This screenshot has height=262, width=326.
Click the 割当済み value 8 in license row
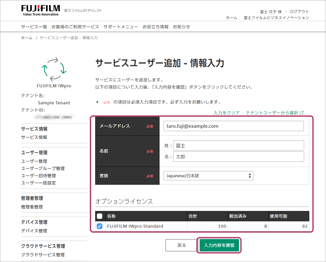266,226
